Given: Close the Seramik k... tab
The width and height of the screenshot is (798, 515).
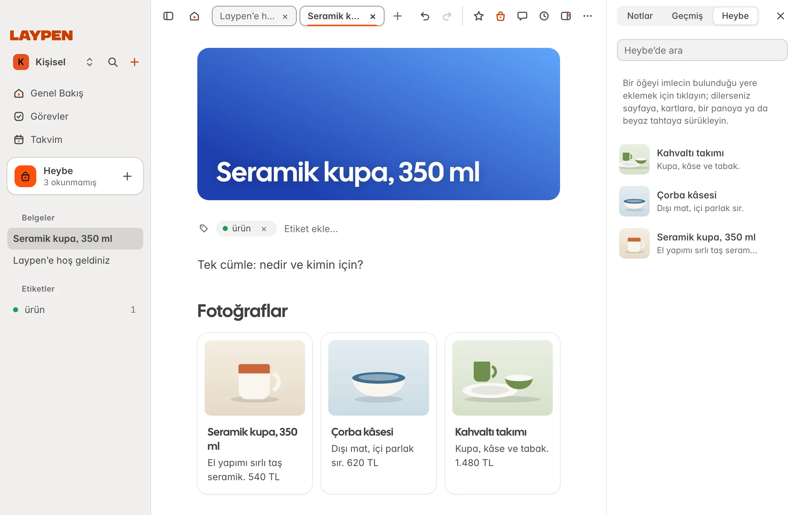Looking at the screenshot, I should coord(373,16).
